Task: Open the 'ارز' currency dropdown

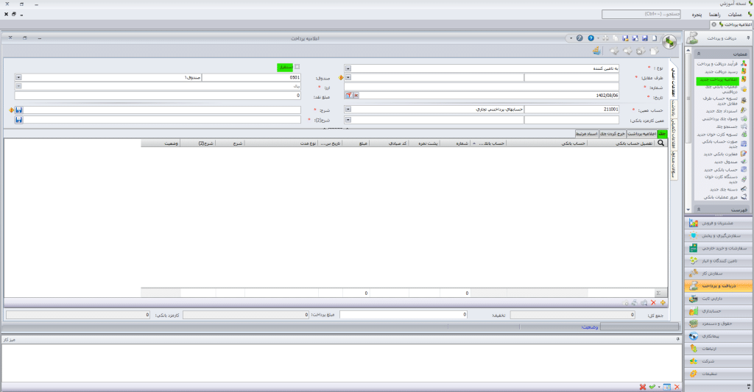Action: tap(18, 86)
